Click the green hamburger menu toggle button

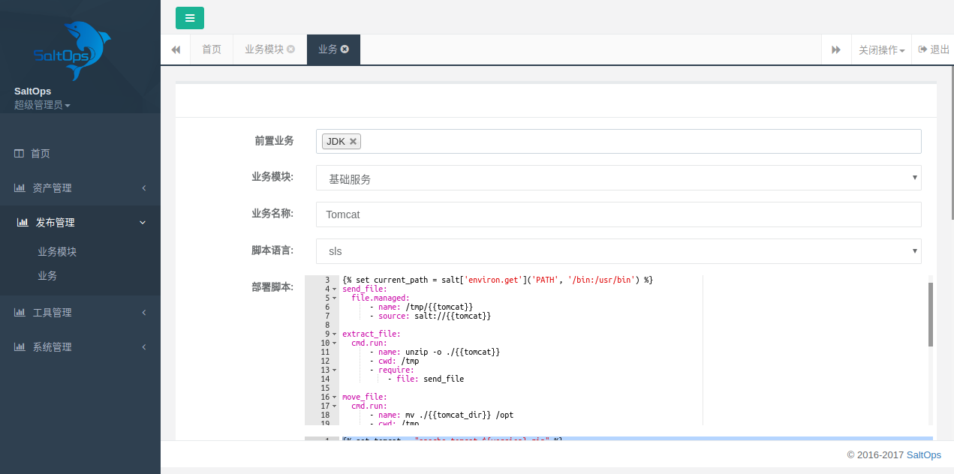coord(189,18)
